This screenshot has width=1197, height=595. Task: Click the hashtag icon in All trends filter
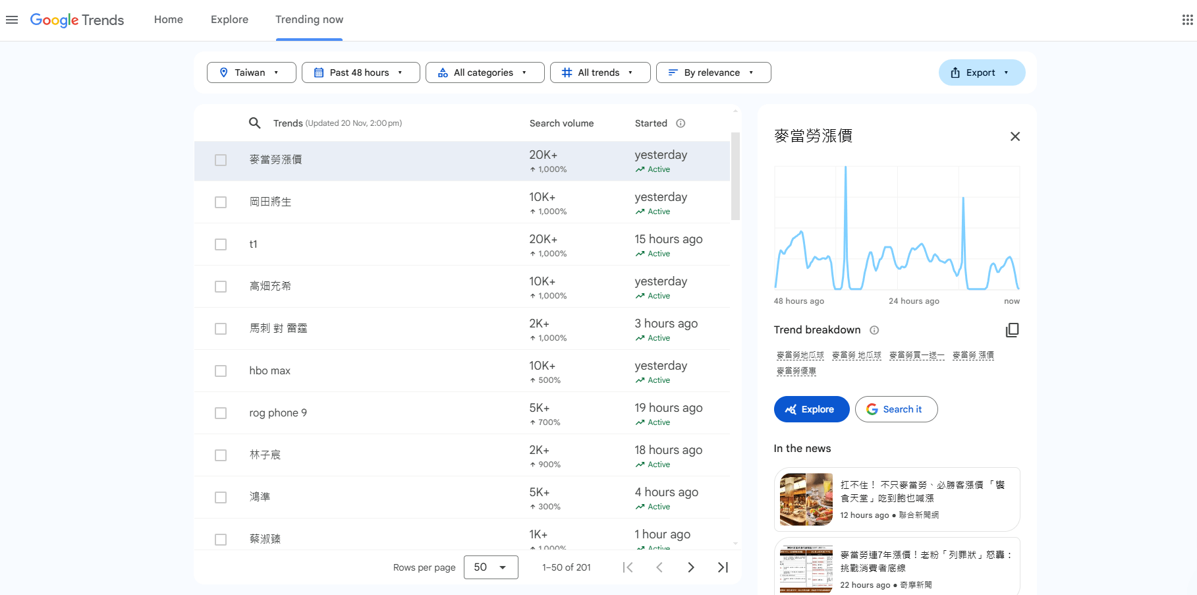tap(567, 72)
